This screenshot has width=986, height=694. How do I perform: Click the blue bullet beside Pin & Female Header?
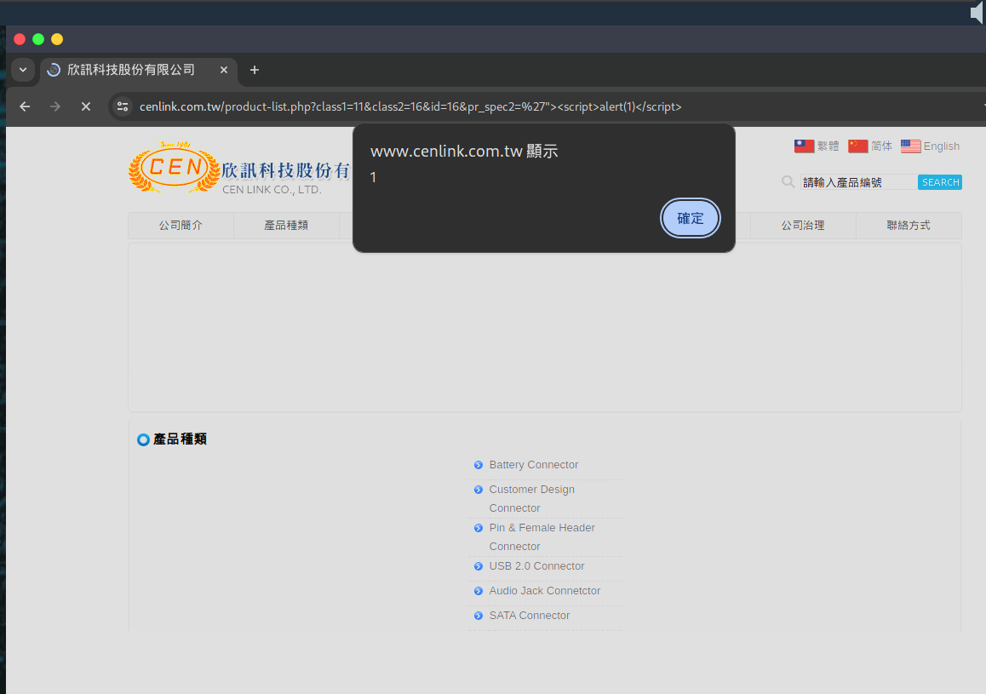pyautogui.click(x=479, y=528)
